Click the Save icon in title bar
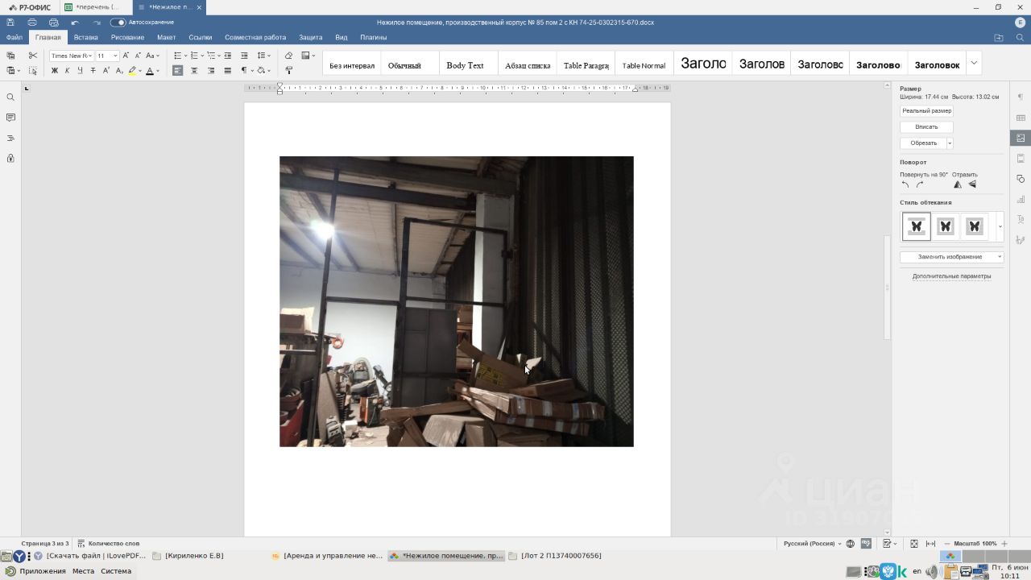 (x=10, y=23)
